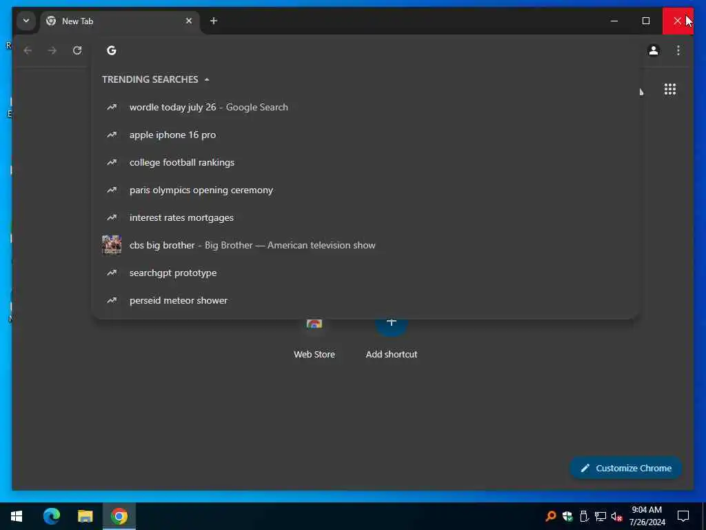Open Windows Security tray icon

pos(567,516)
